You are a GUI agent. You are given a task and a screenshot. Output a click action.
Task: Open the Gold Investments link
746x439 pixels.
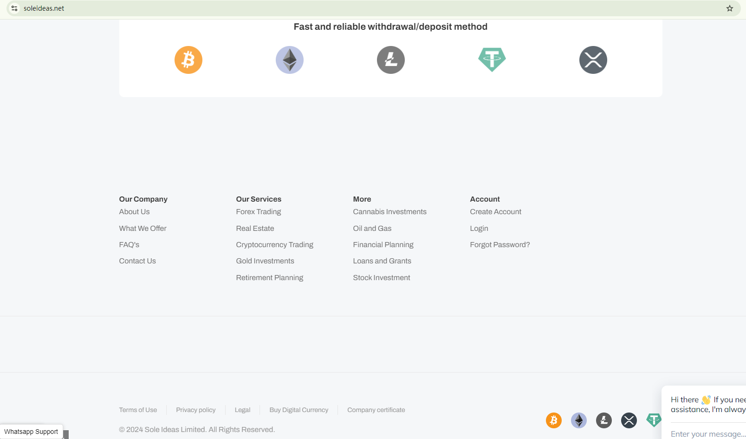pyautogui.click(x=265, y=261)
